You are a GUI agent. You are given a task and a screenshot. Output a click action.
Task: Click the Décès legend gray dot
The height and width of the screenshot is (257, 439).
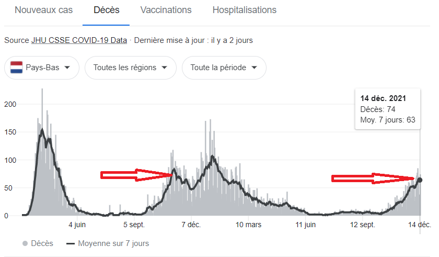[25, 243]
